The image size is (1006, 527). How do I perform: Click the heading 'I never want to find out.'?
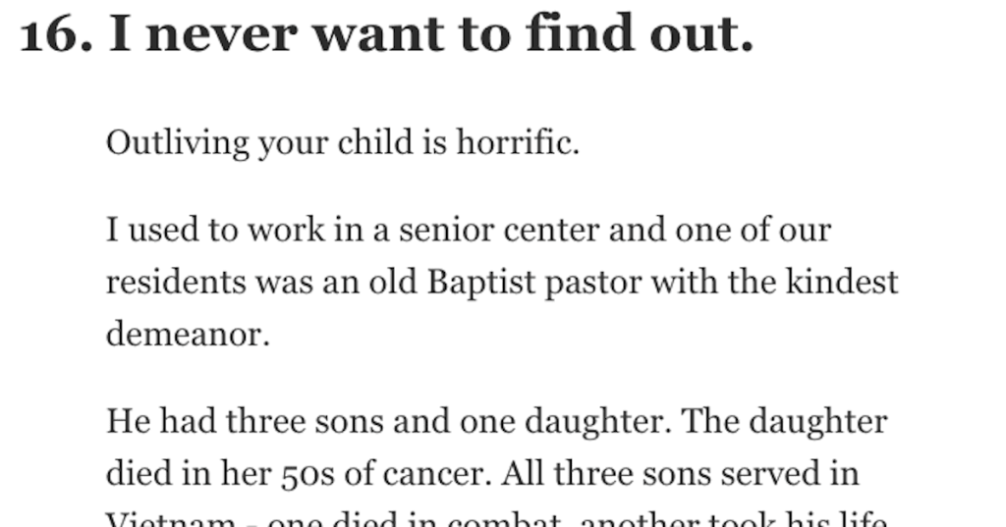pyautogui.click(x=431, y=33)
